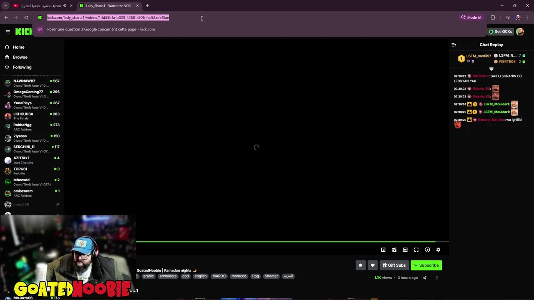Open omiscoram channel in sidebar
This screenshot has height=300, width=534.
(32, 193)
